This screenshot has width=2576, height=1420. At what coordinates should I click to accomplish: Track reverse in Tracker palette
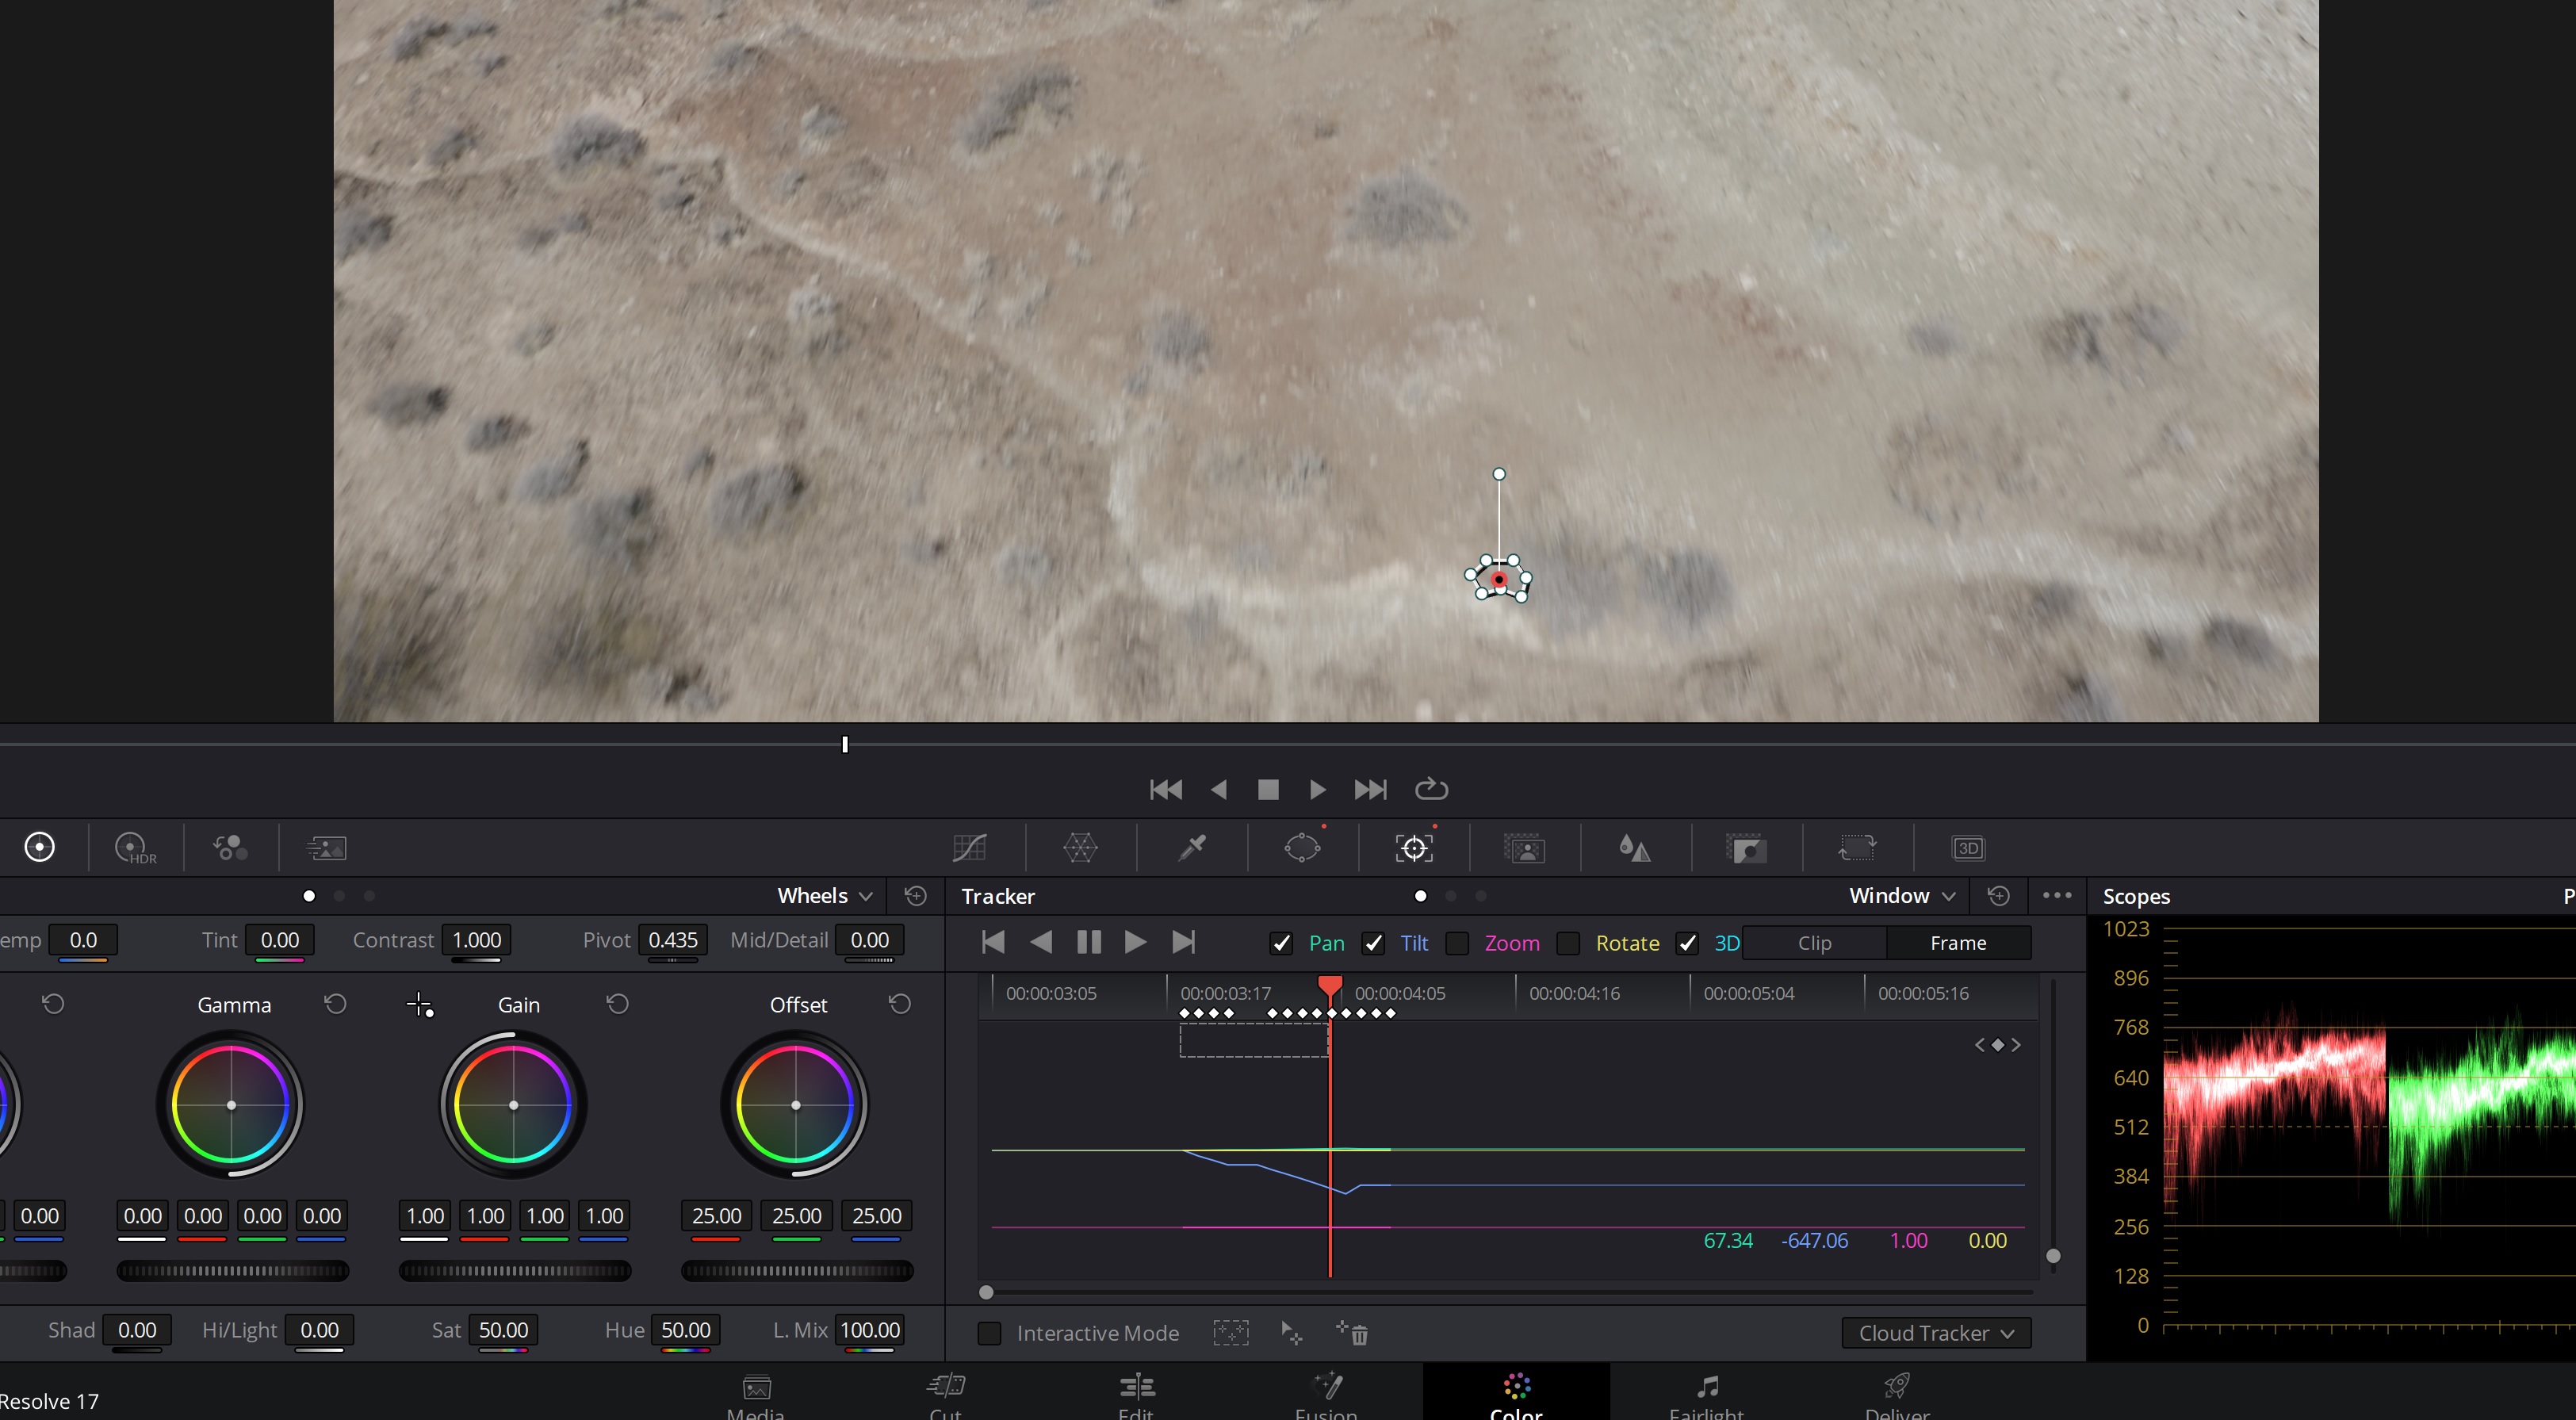(1041, 942)
